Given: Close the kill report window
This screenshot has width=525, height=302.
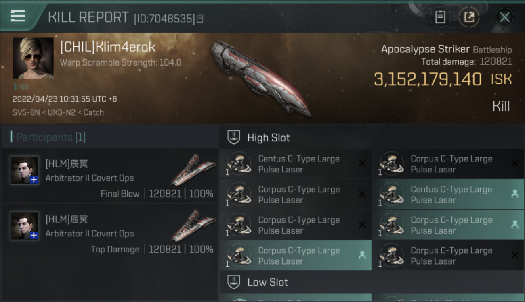Looking at the screenshot, I should 504,17.
